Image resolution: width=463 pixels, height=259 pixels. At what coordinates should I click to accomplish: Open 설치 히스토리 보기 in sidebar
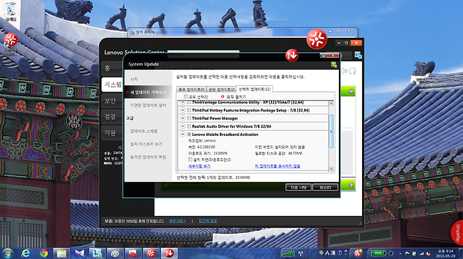(147, 144)
